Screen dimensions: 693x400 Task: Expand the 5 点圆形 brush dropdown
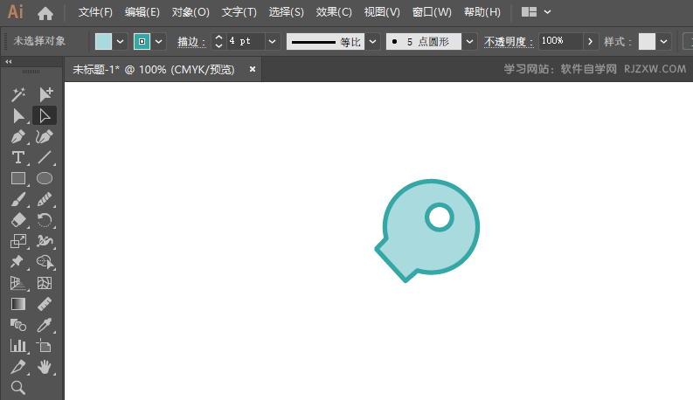point(469,42)
